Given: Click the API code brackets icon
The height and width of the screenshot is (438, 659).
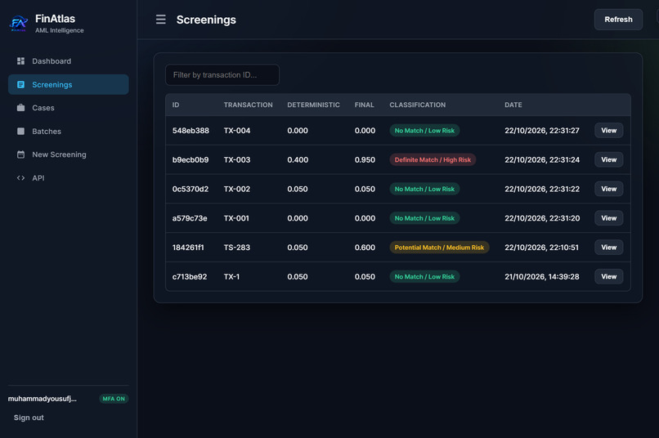Looking at the screenshot, I should 20,177.
